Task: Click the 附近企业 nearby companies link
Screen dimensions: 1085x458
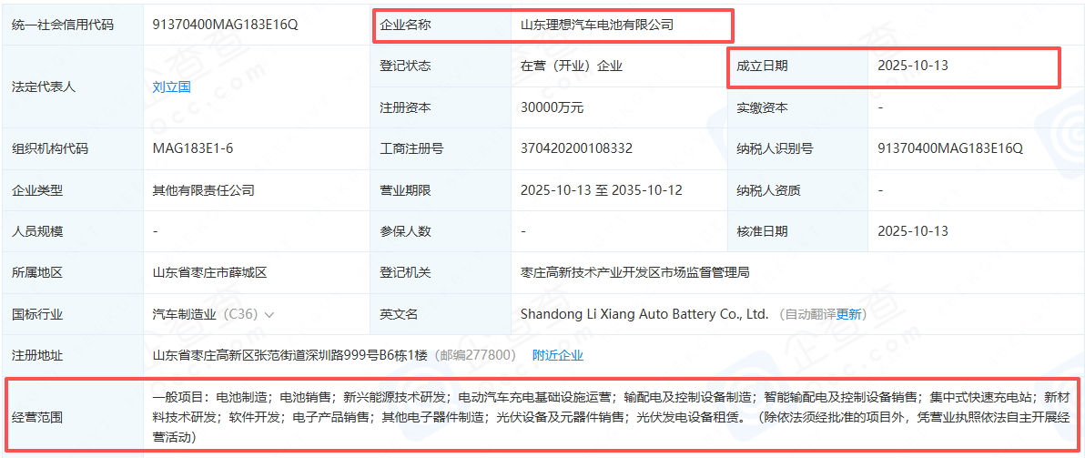Action: 557,356
